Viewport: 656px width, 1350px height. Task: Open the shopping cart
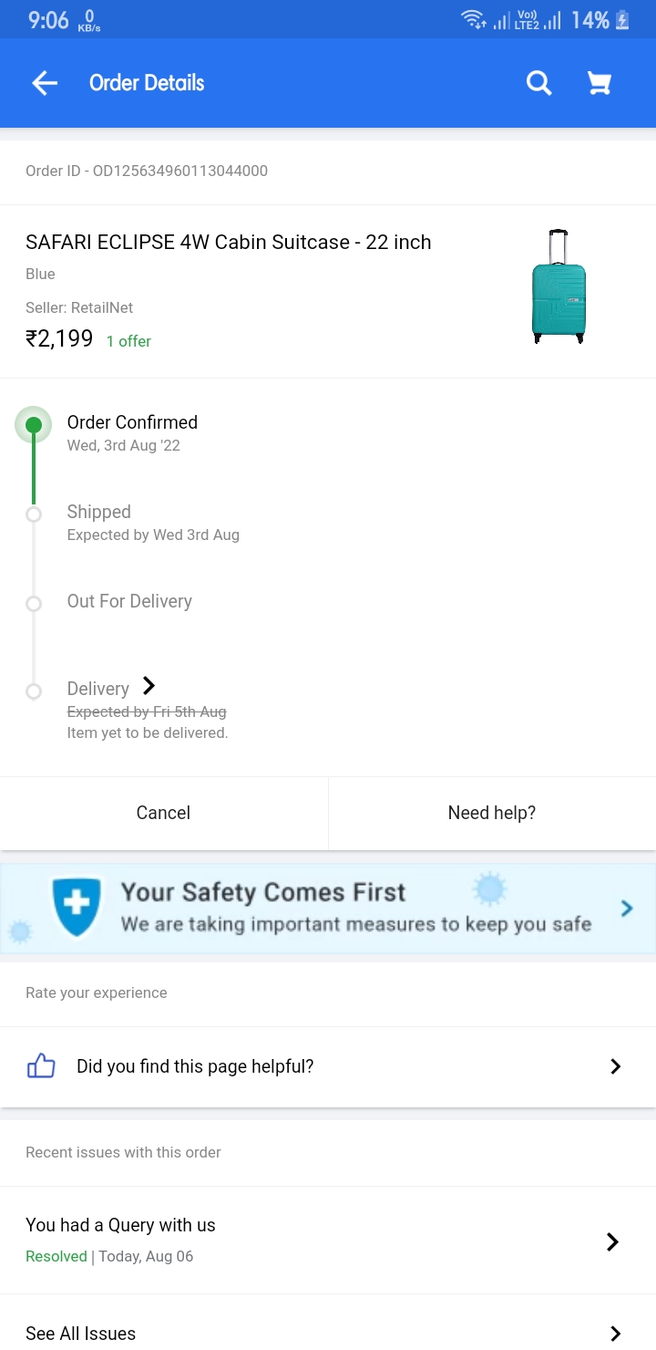(599, 83)
